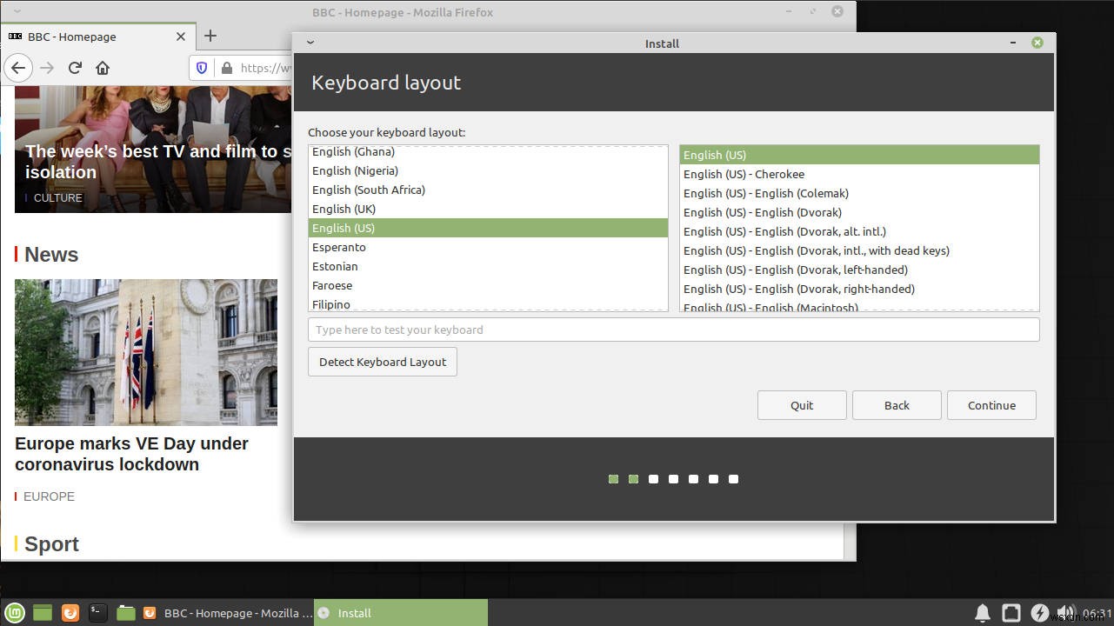This screenshot has height=626, width=1114.
Task: Open the volume control in system tray
Action: click(x=1067, y=612)
